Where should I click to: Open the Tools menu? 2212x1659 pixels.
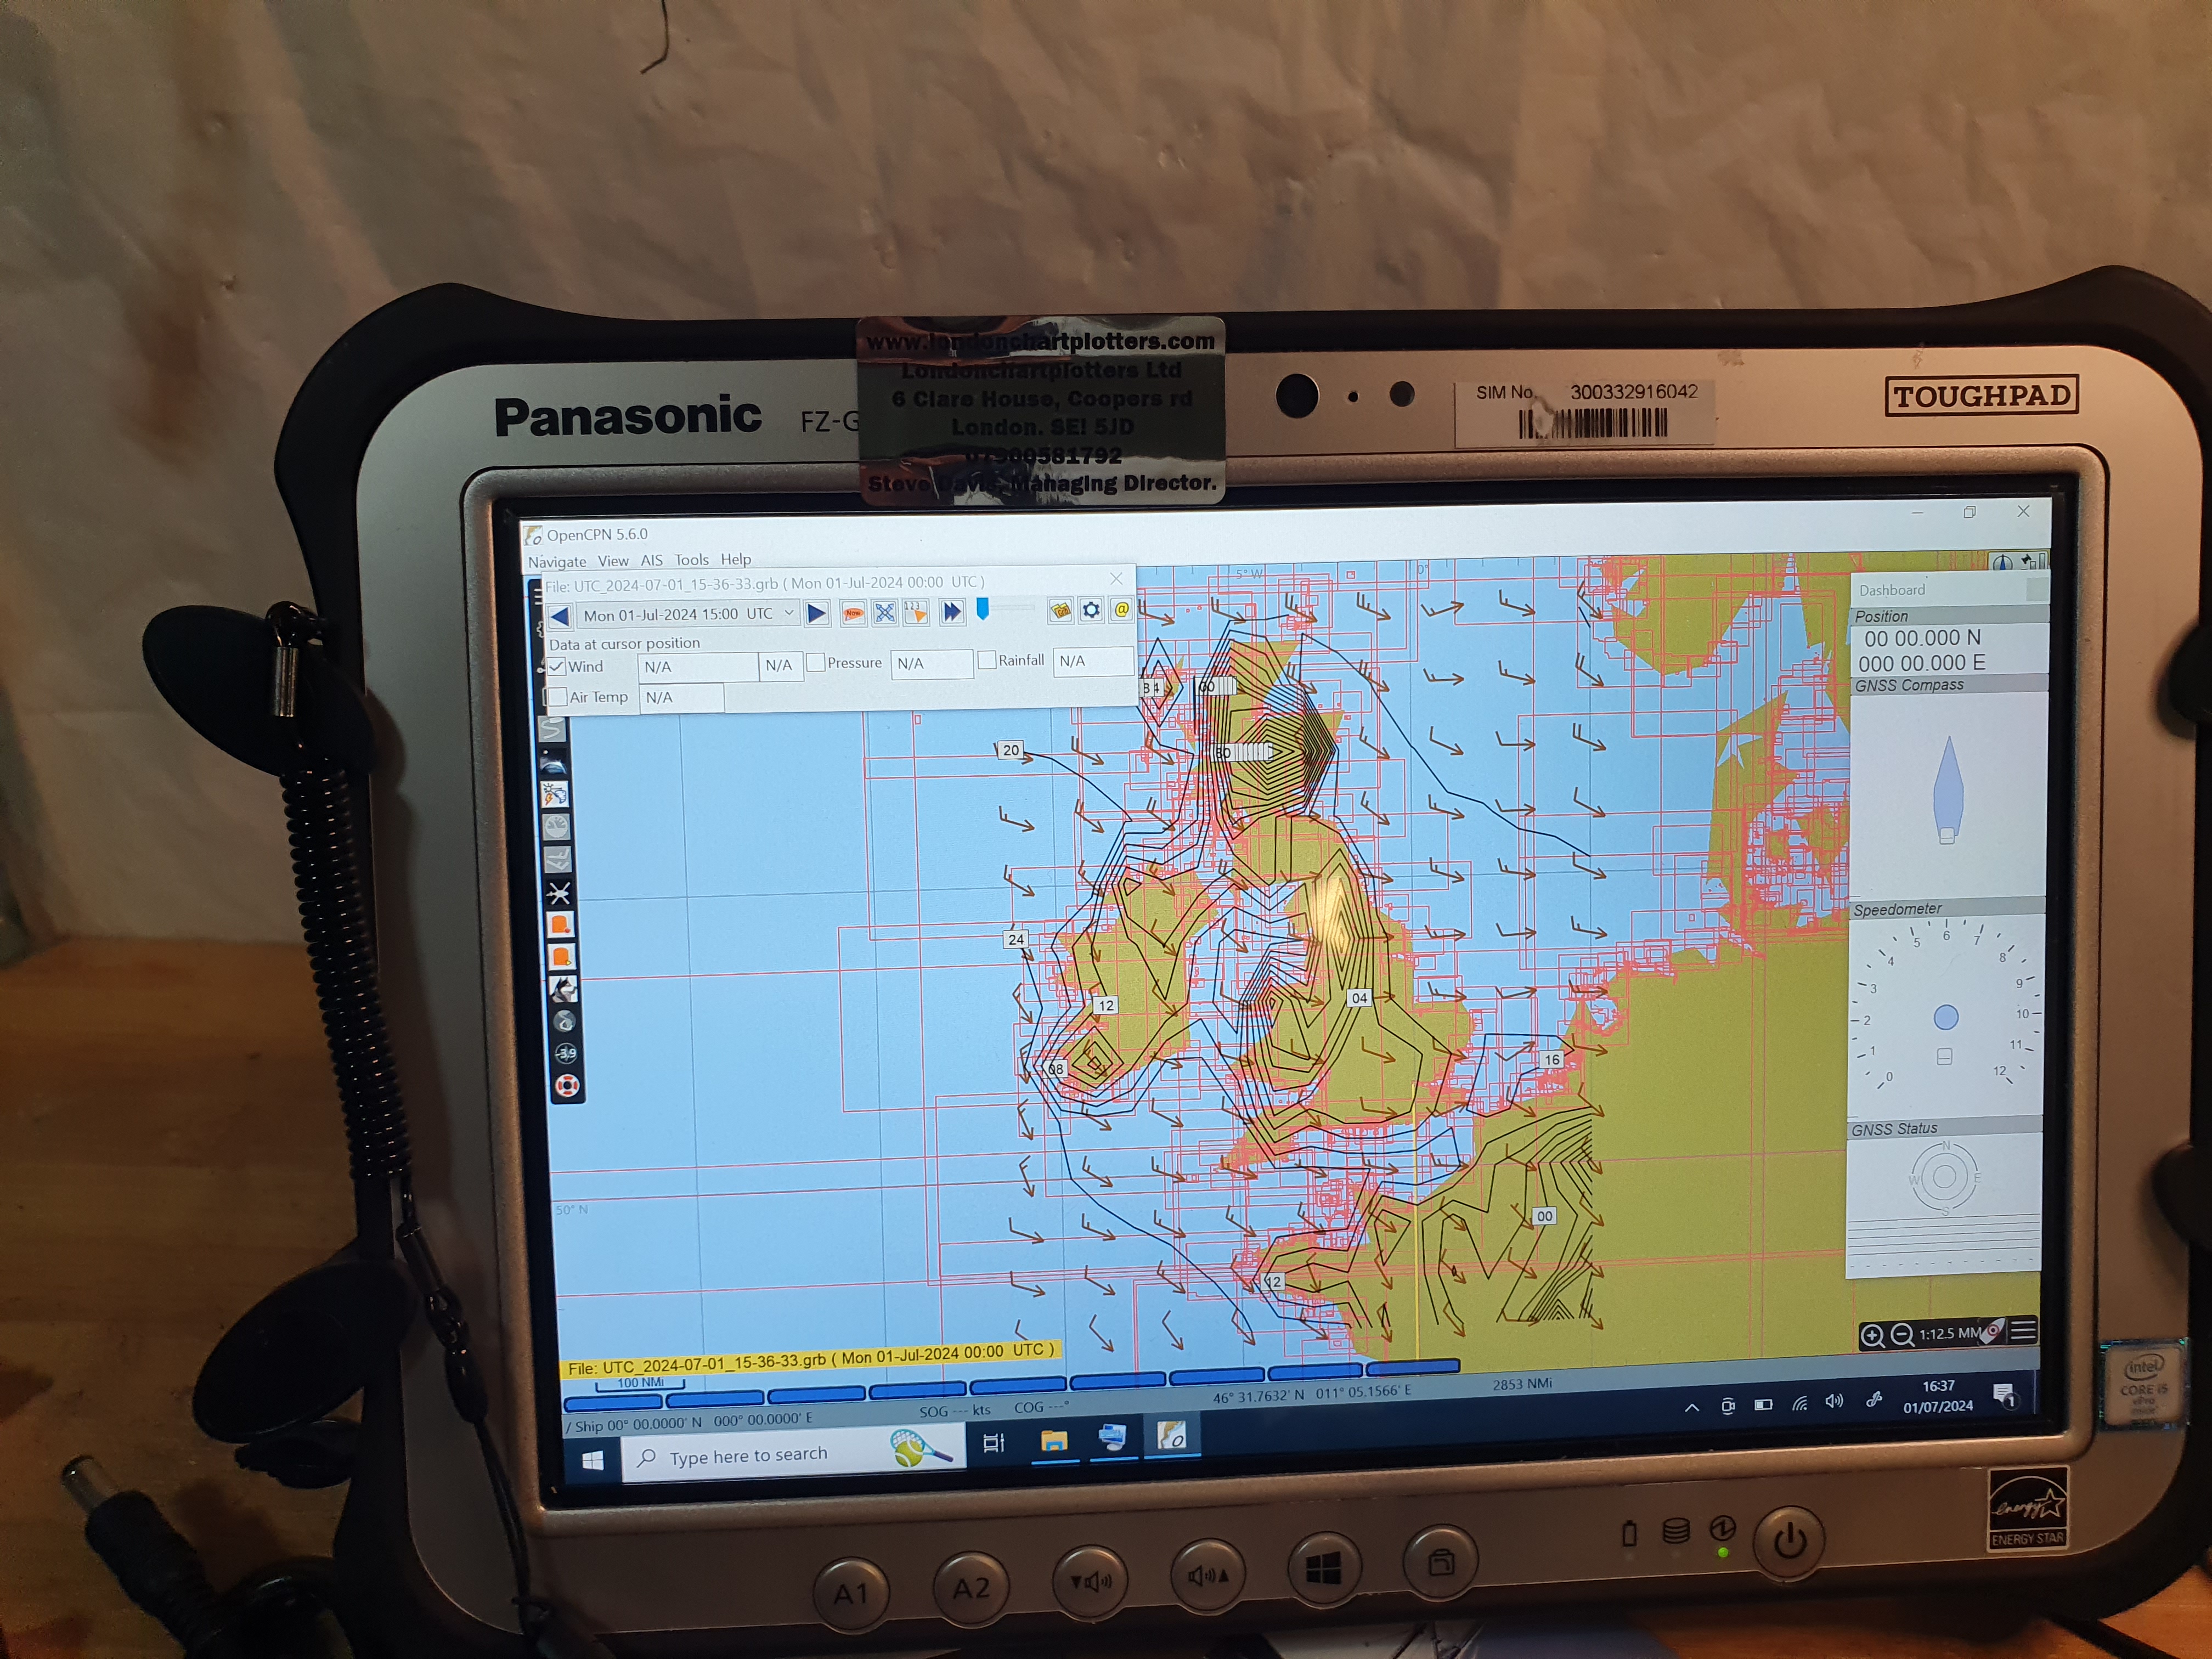(x=691, y=560)
